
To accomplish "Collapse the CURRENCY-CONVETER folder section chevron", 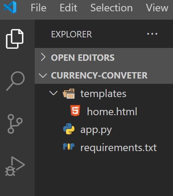I will click(43, 76).
